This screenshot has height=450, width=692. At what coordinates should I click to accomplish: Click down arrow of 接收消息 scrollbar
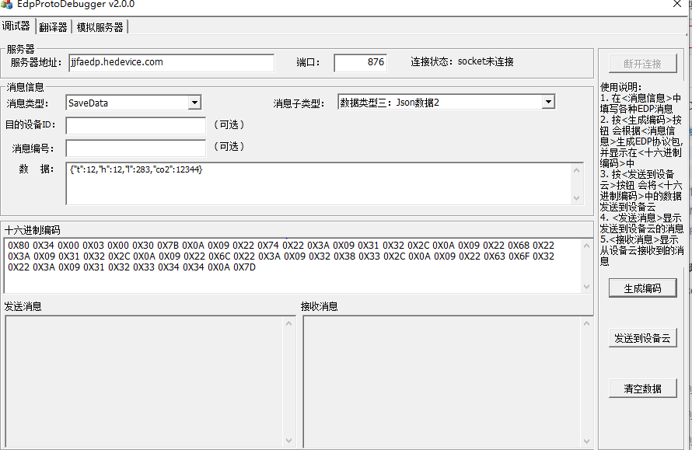coord(586,441)
